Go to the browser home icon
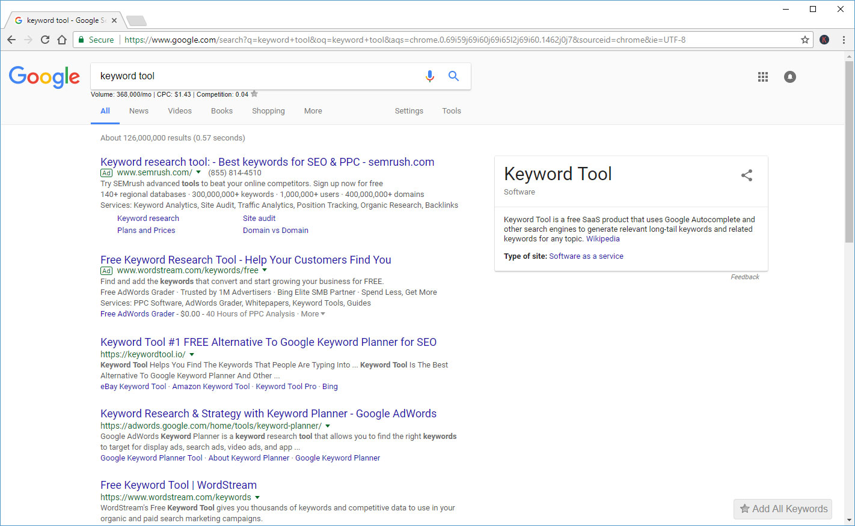This screenshot has height=526, width=855. (62, 40)
